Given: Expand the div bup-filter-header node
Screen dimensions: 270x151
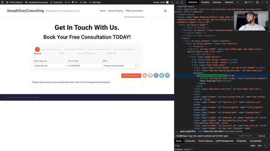Looking at the screenshot, I should tap(194, 68).
